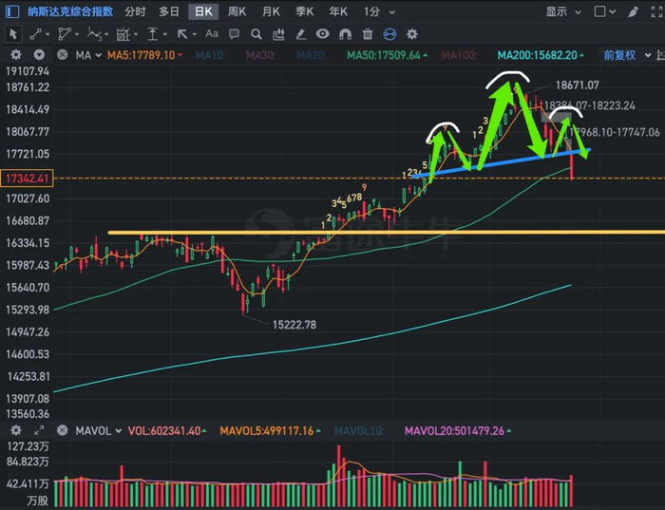The image size is (665, 510).
Task: Remove the MAVOL indicator with X icon
Action: (x=63, y=431)
